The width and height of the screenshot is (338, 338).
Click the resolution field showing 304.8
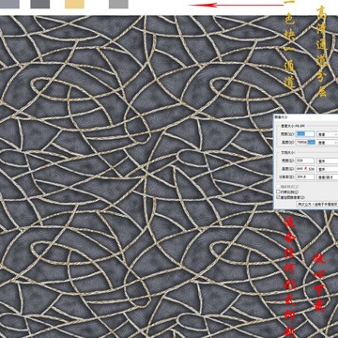coord(305,177)
